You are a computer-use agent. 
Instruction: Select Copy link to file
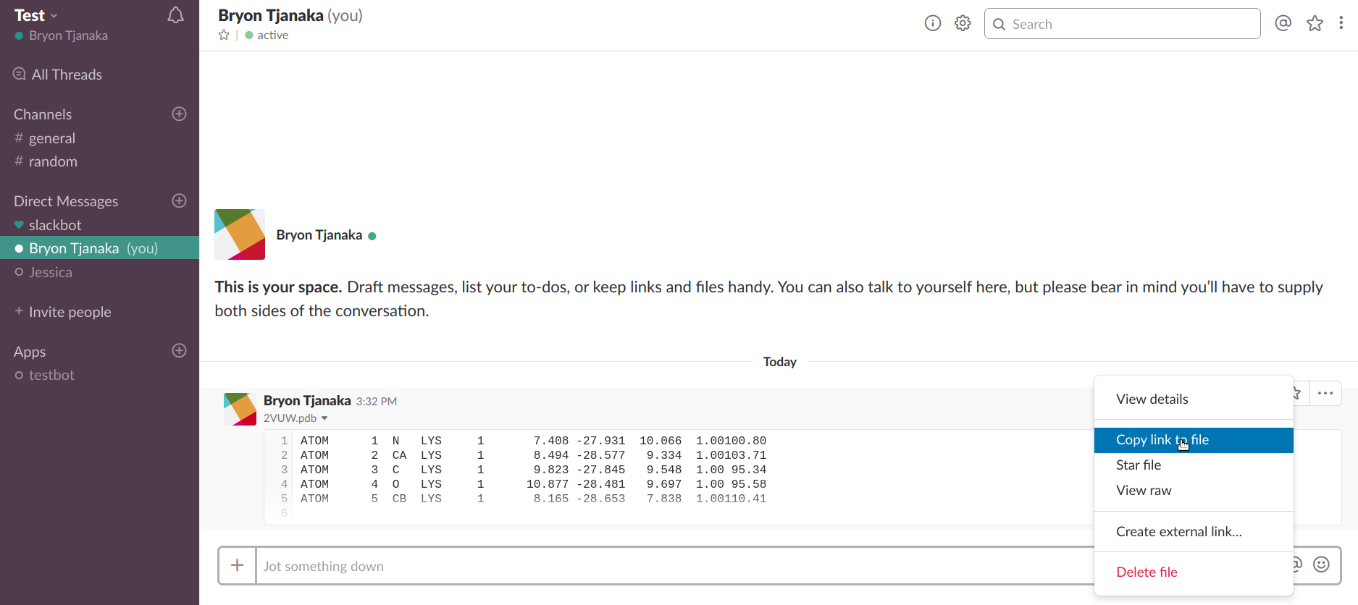coord(1194,440)
